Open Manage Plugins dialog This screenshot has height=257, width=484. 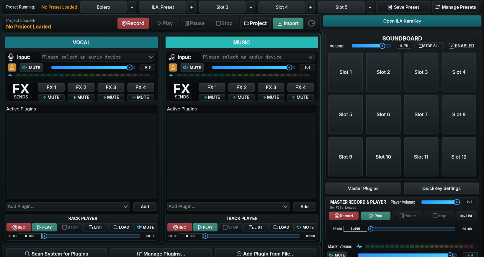coord(161,253)
